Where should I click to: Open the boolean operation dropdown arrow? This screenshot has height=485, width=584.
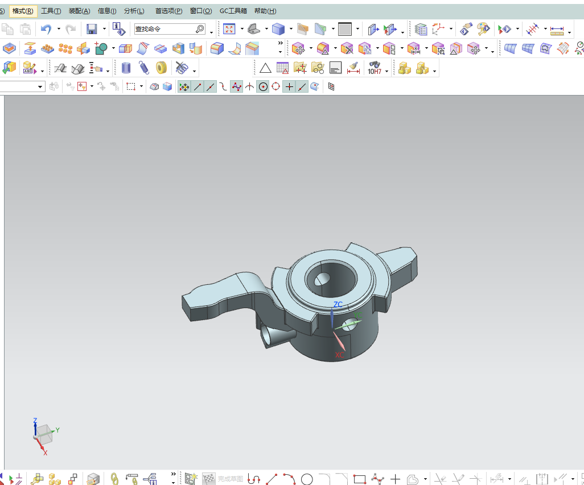pyautogui.click(x=114, y=48)
